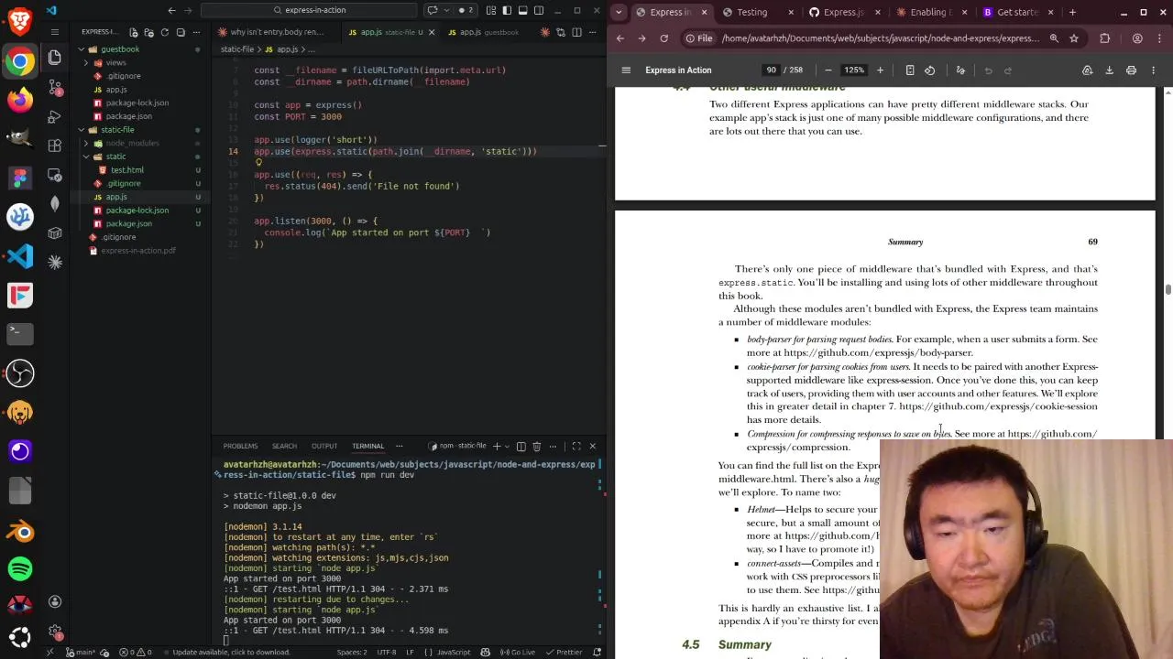Viewport: 1173px width, 659px height.
Task: Open the browser tab search dropdown
Action: click(619, 12)
